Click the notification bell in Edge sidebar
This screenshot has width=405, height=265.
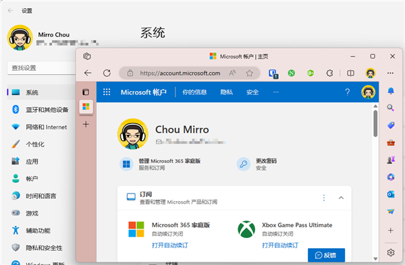pos(391,91)
